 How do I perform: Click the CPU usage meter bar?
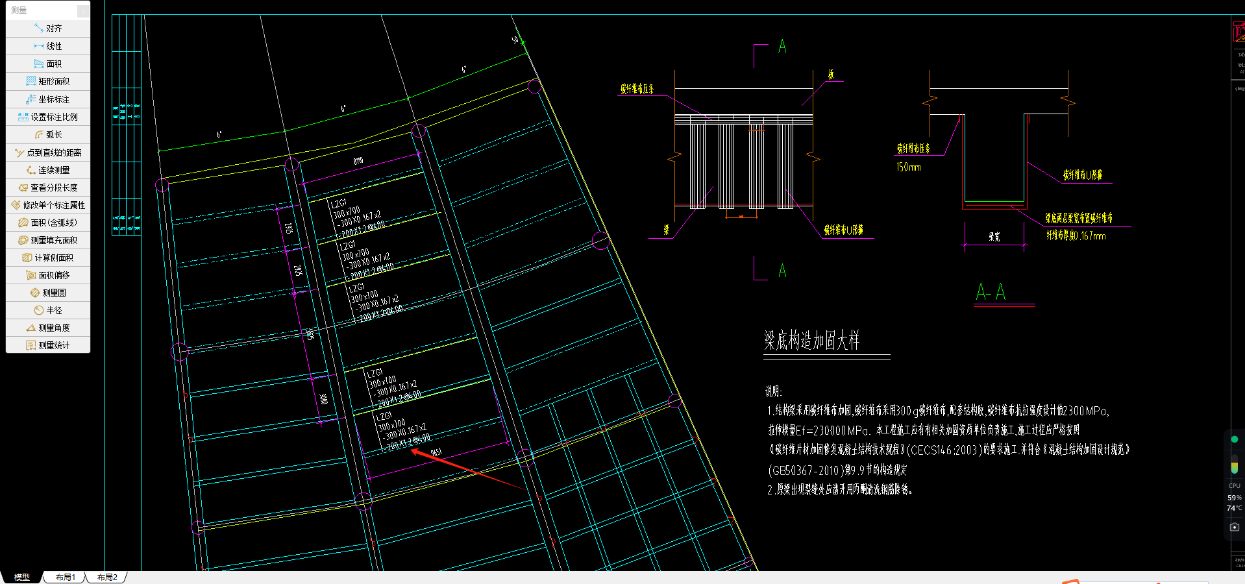pos(1234,464)
